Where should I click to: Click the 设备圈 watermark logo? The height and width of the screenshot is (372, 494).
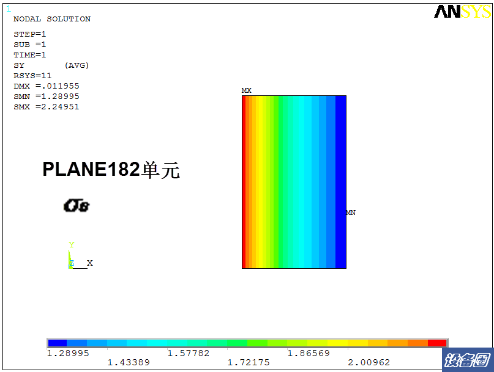pyautogui.click(x=468, y=359)
